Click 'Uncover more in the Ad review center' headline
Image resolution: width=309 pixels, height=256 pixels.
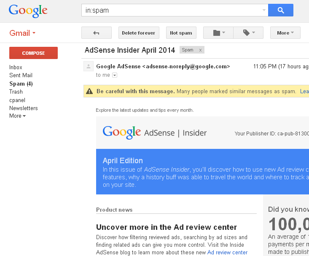167,227
